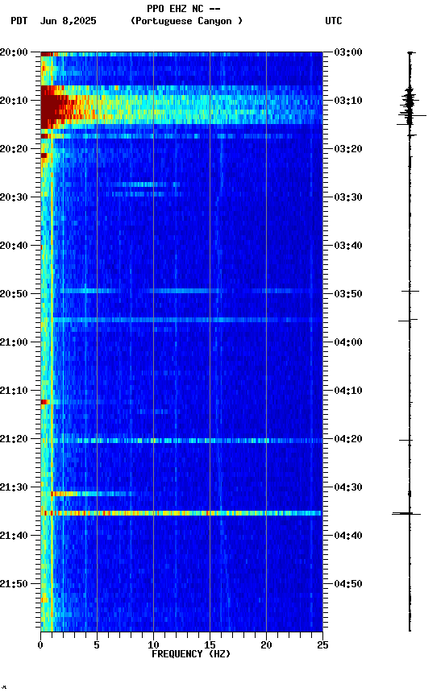Click the '03:10' UTC time label

pos(348,101)
